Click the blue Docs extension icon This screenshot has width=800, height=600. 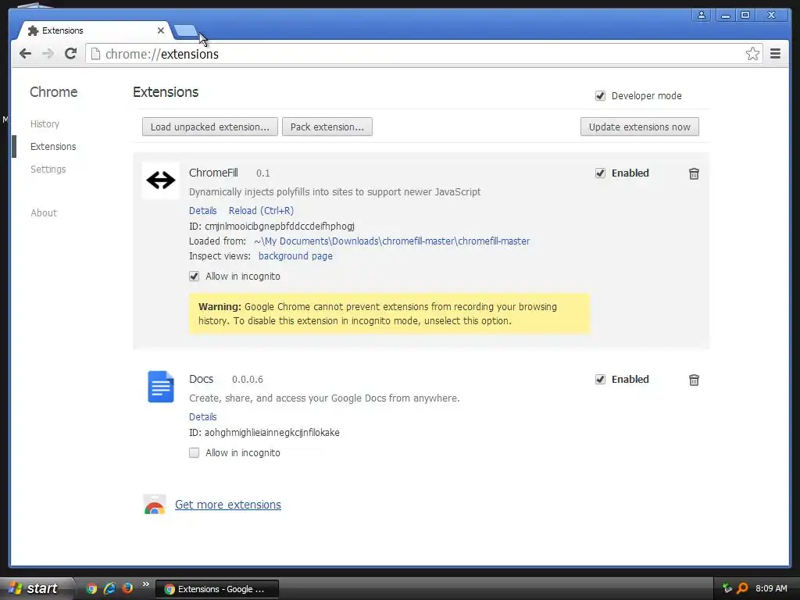161,386
